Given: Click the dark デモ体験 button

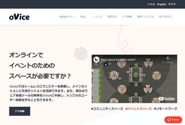Looking at the screenshot, I should pyautogui.click(x=20, y=111).
